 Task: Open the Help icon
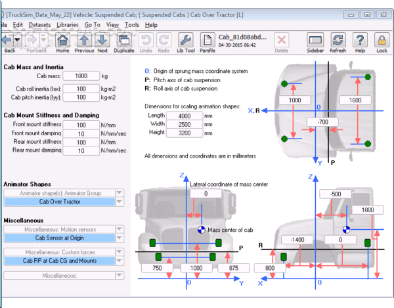(x=360, y=41)
